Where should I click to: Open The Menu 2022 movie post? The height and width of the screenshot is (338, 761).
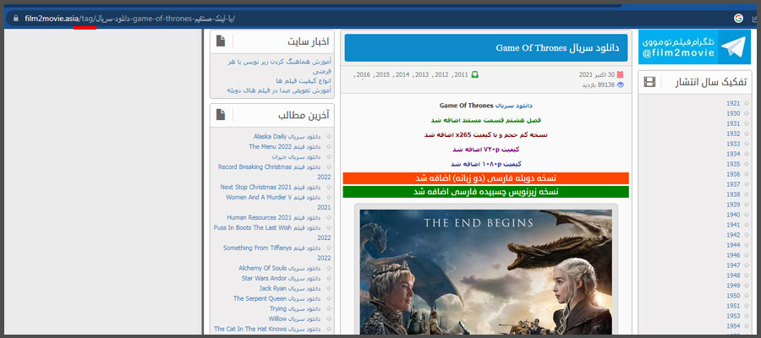[x=284, y=146]
